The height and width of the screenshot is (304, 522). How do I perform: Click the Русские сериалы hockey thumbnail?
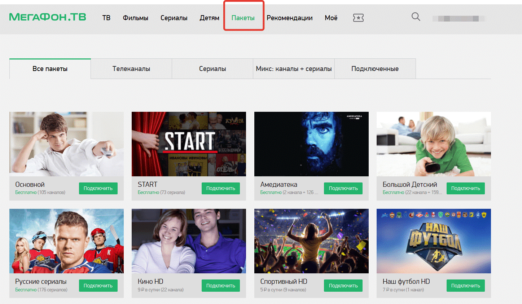(x=66, y=241)
